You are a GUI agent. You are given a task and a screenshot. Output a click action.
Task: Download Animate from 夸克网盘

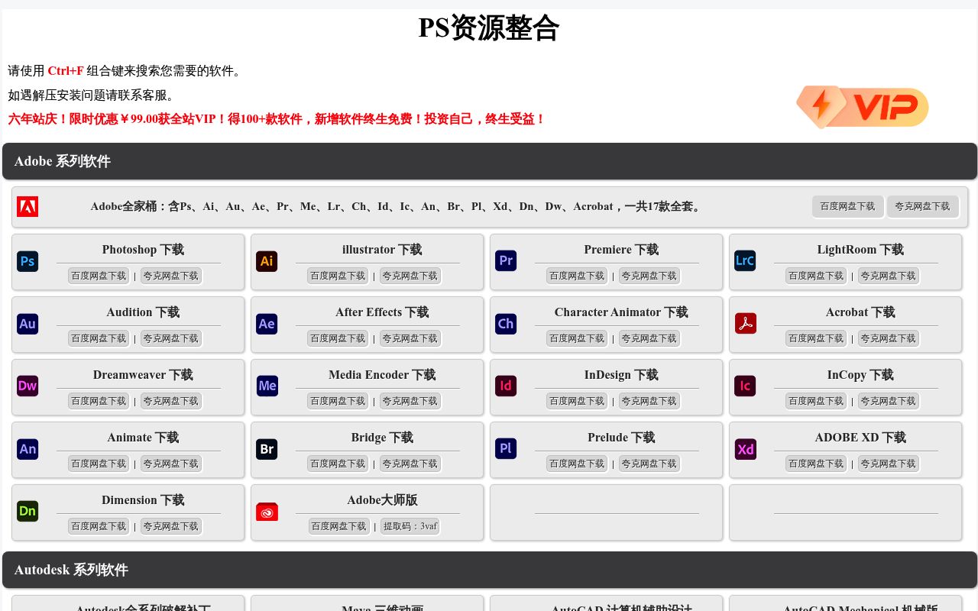pyautogui.click(x=171, y=464)
